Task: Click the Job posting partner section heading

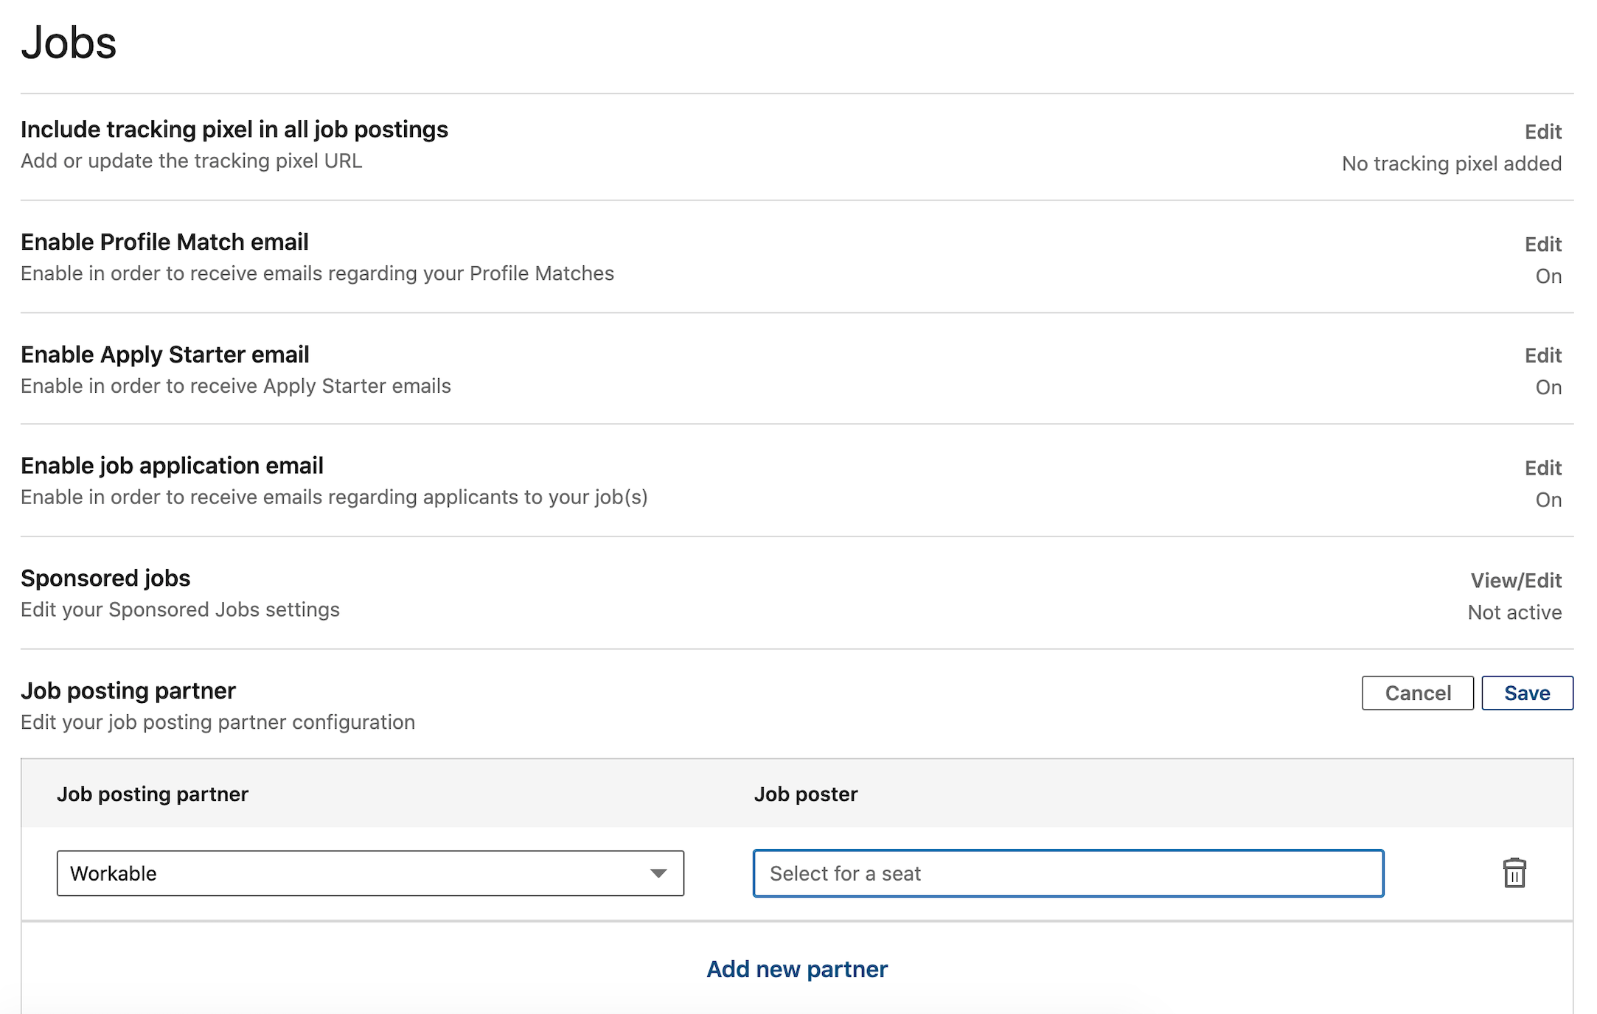Action: pos(128,691)
